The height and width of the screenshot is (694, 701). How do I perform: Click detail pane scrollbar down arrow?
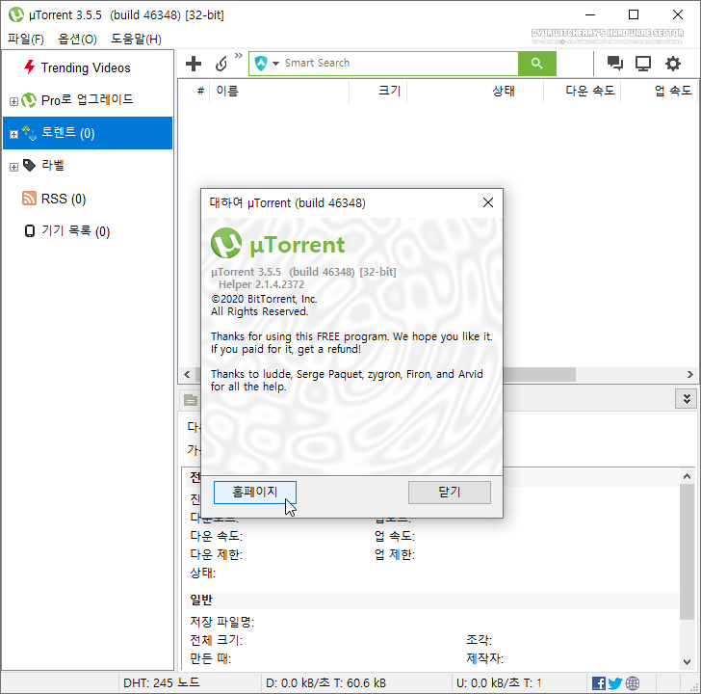tap(688, 661)
